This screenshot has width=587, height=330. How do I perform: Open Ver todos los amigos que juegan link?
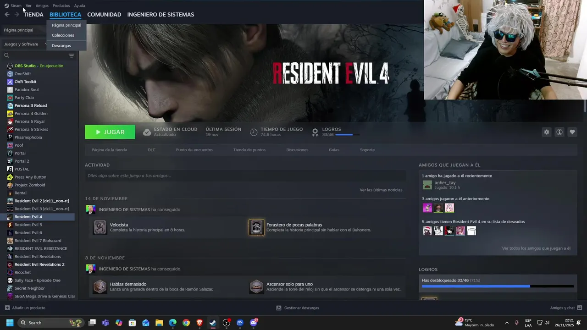tap(536, 248)
